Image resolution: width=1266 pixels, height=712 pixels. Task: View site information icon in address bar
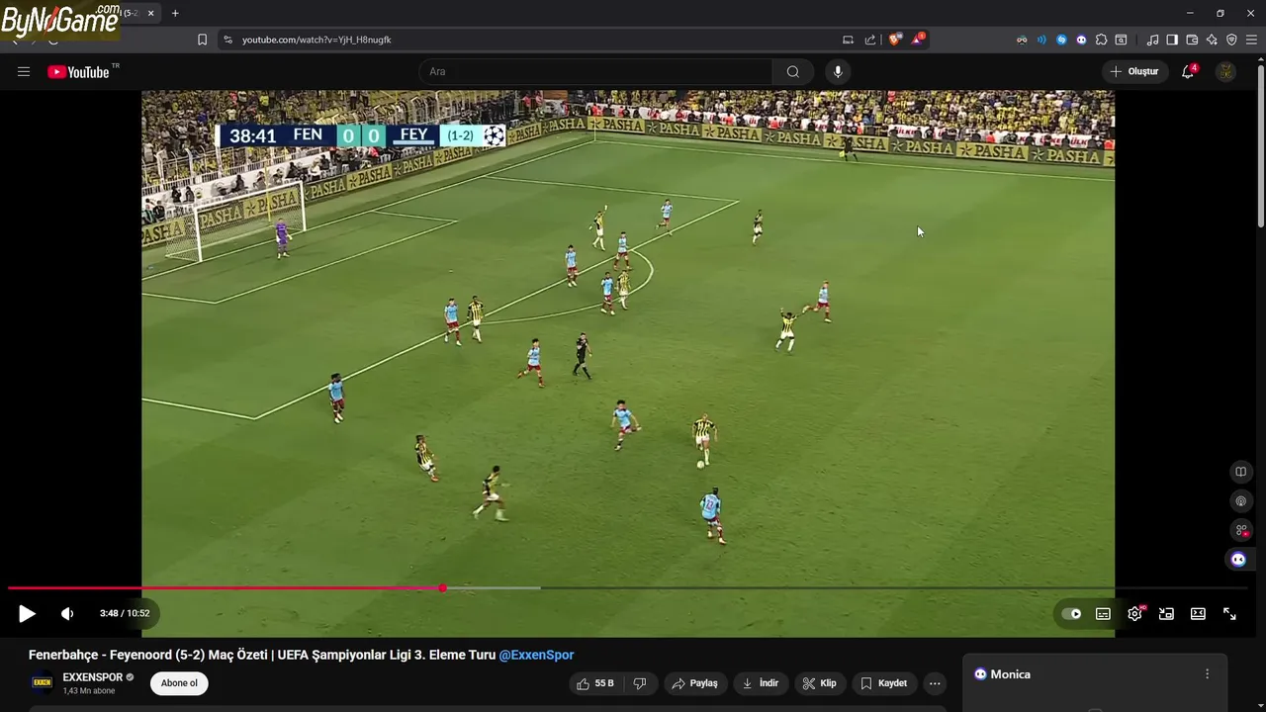point(227,40)
